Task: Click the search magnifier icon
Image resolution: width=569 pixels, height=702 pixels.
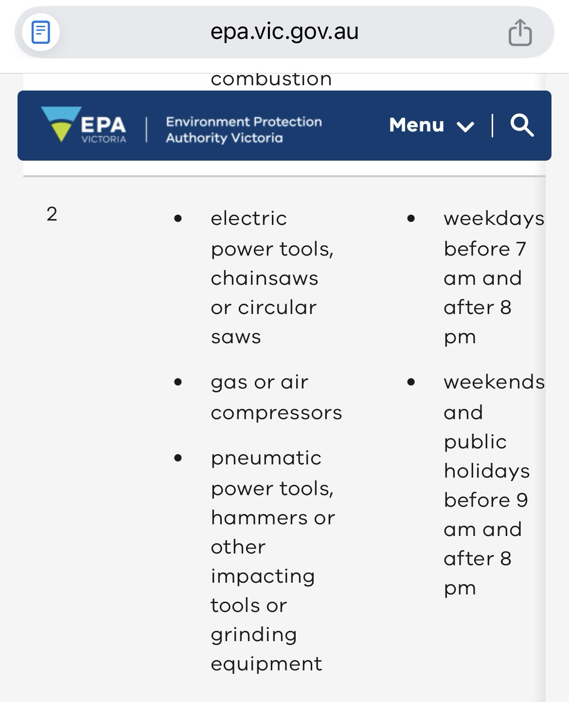Action: click(x=522, y=126)
